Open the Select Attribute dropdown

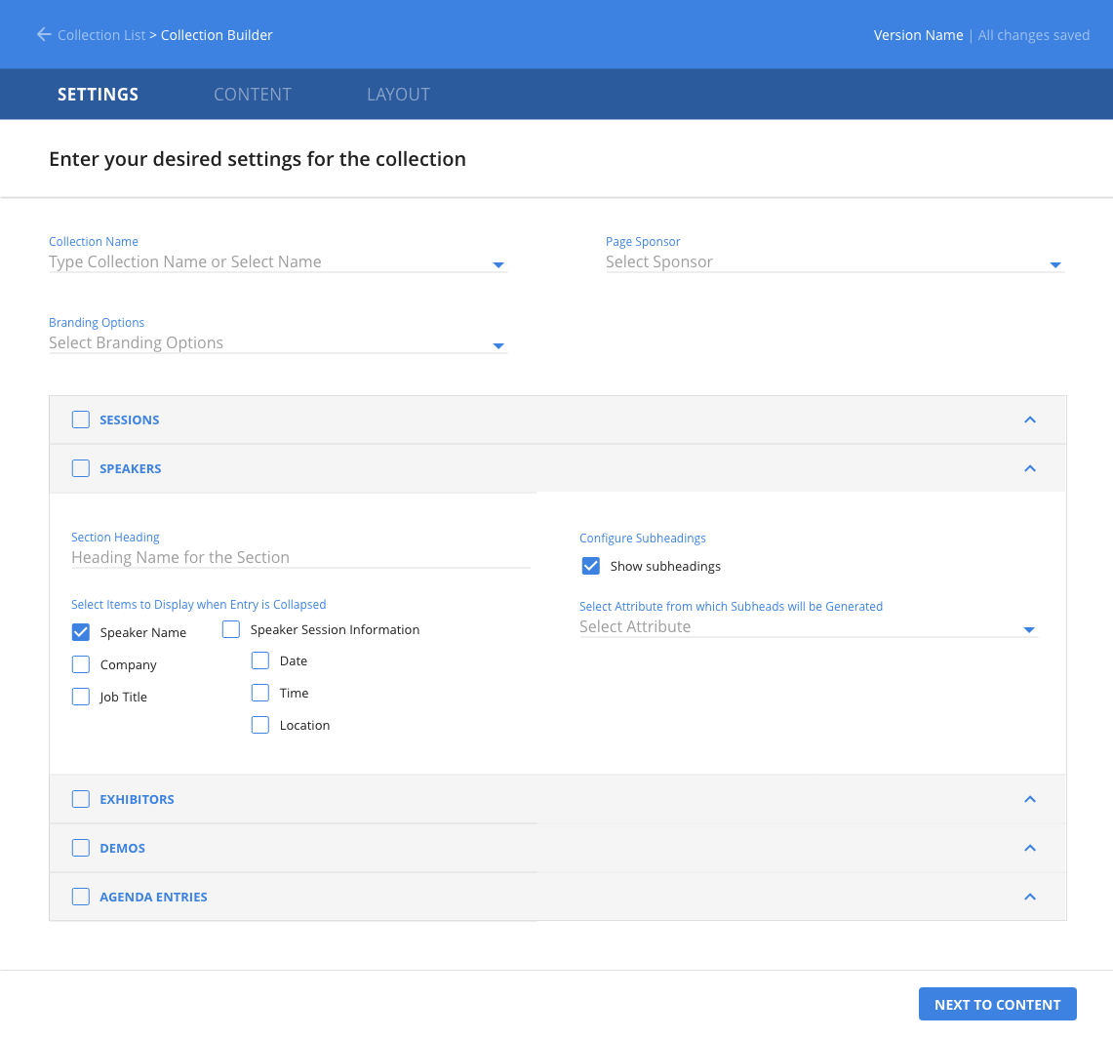tap(1028, 629)
